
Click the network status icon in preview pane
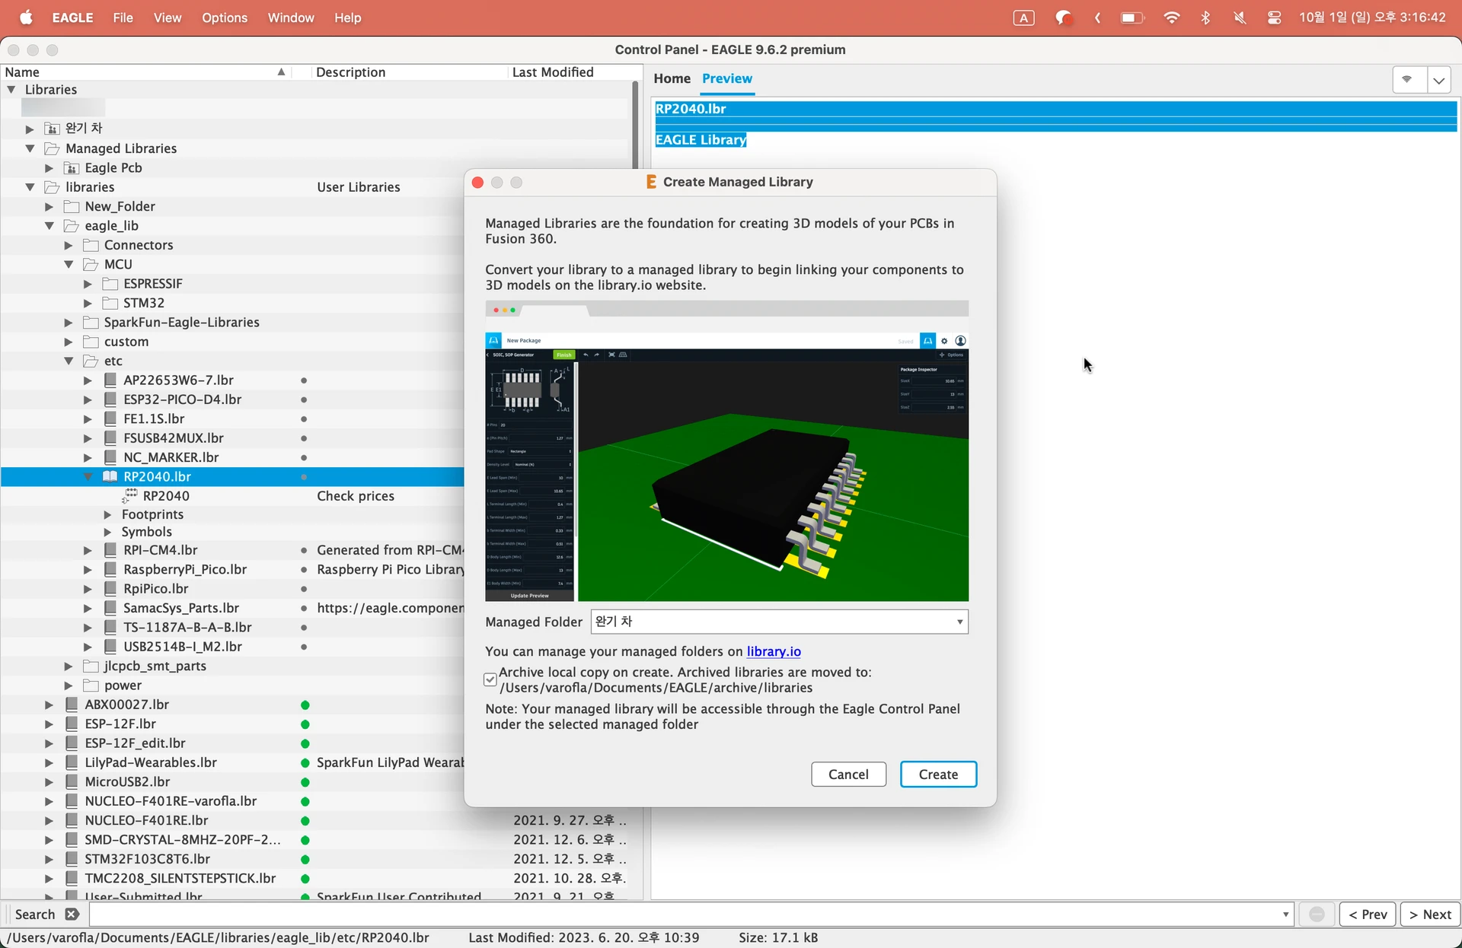click(x=1407, y=79)
